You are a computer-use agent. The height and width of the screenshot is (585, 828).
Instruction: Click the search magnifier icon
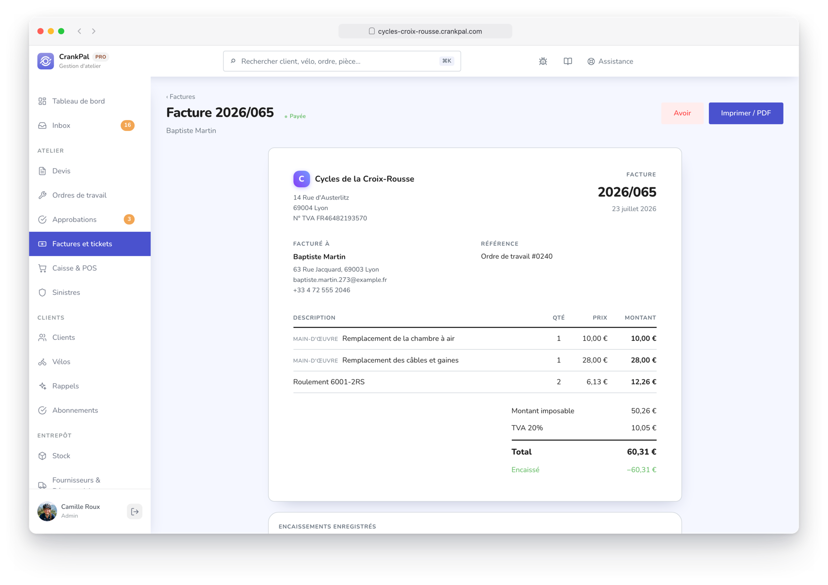pyautogui.click(x=233, y=61)
